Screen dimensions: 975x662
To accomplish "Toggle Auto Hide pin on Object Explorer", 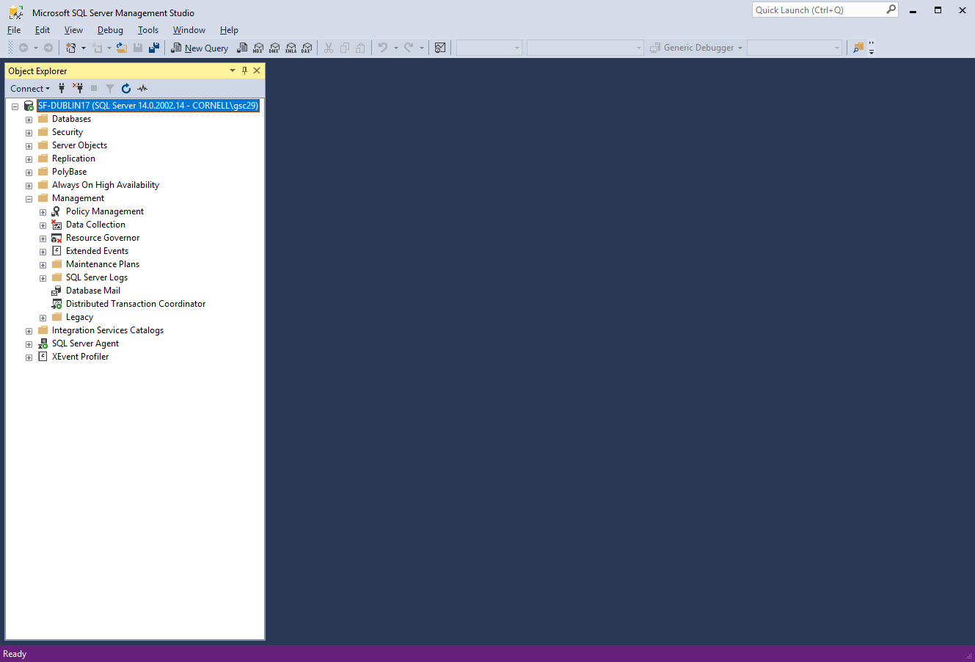I will [x=245, y=70].
